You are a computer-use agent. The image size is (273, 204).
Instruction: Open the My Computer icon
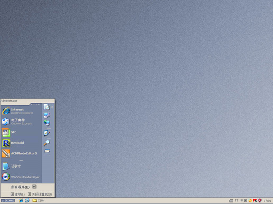47,115
